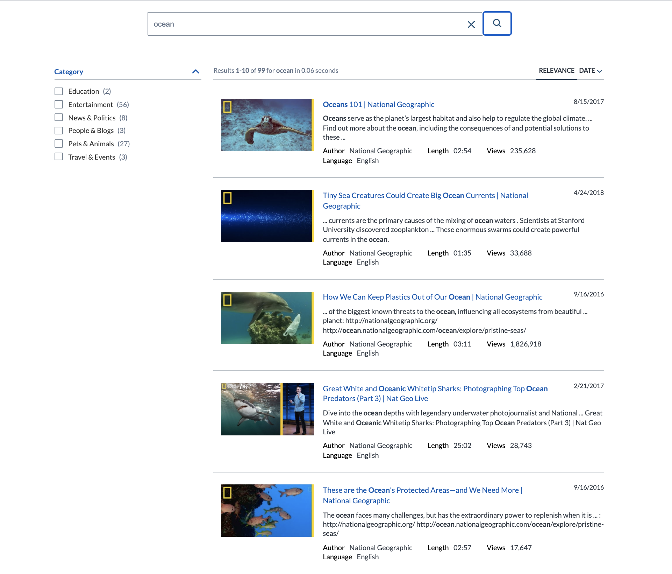This screenshot has height=574, width=672.
Task: Select the Pets & Animals checkbox
Action: 59,144
